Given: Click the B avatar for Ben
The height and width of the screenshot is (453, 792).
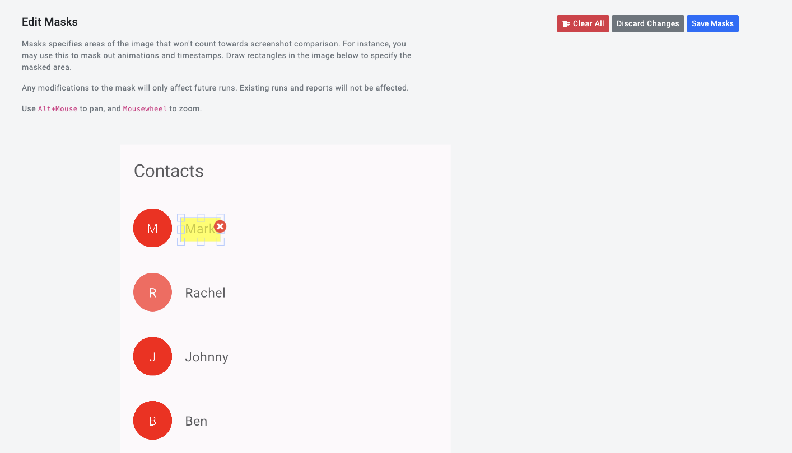Looking at the screenshot, I should (152, 421).
